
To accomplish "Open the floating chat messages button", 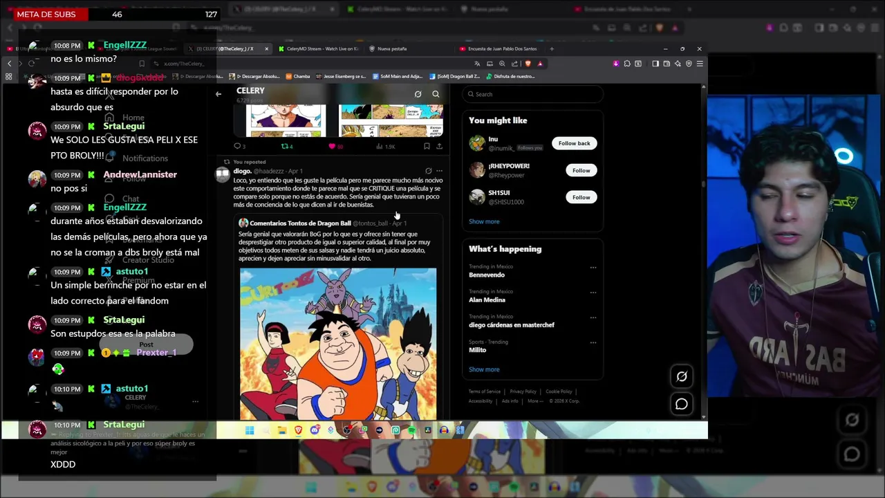I will [682, 404].
